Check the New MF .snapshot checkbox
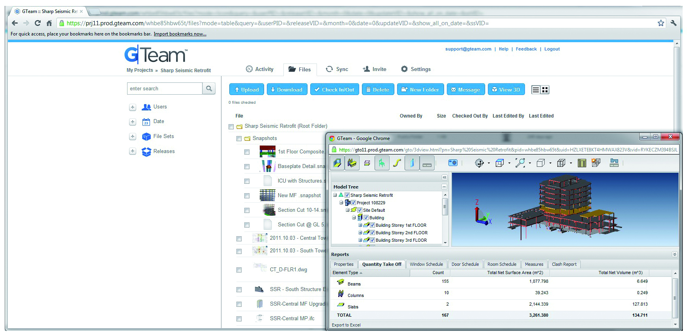This screenshot has width=688, height=336. pyautogui.click(x=247, y=196)
